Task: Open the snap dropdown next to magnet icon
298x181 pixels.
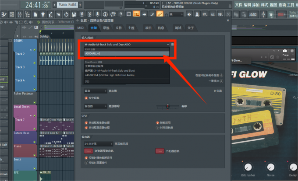Action: tap(176, 14)
